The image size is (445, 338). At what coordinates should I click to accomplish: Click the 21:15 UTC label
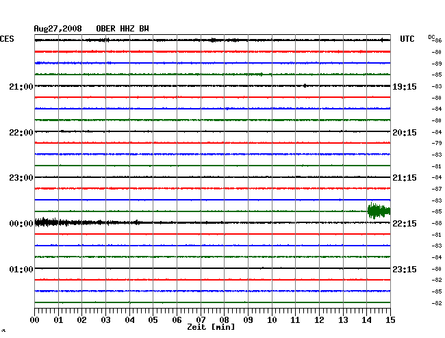coord(405,178)
